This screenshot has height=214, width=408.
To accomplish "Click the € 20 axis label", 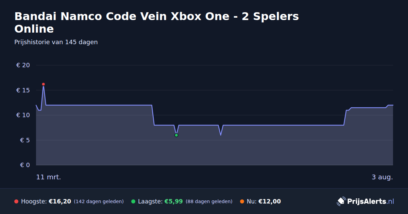I will coord(23,65).
